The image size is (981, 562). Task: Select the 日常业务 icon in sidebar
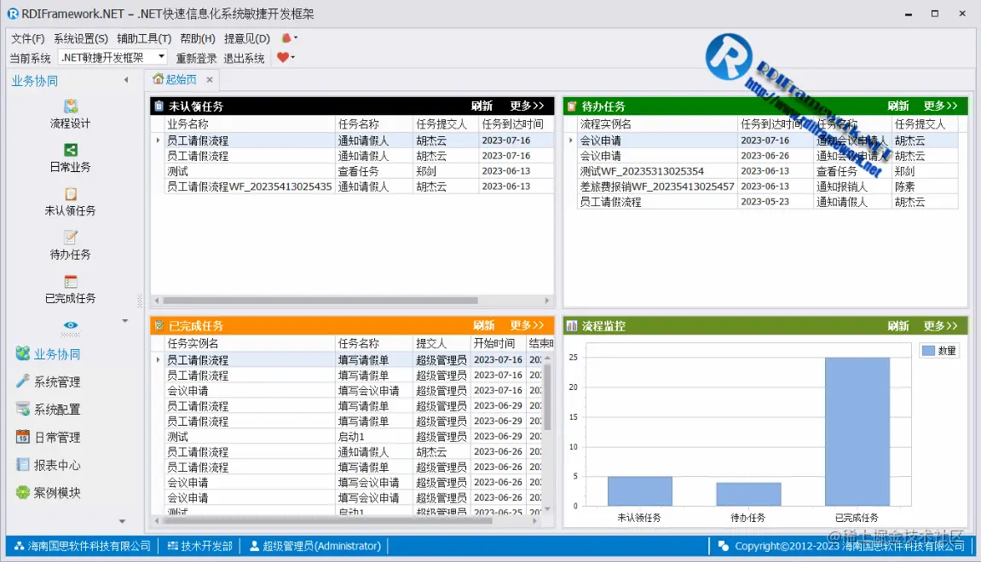pos(71,158)
